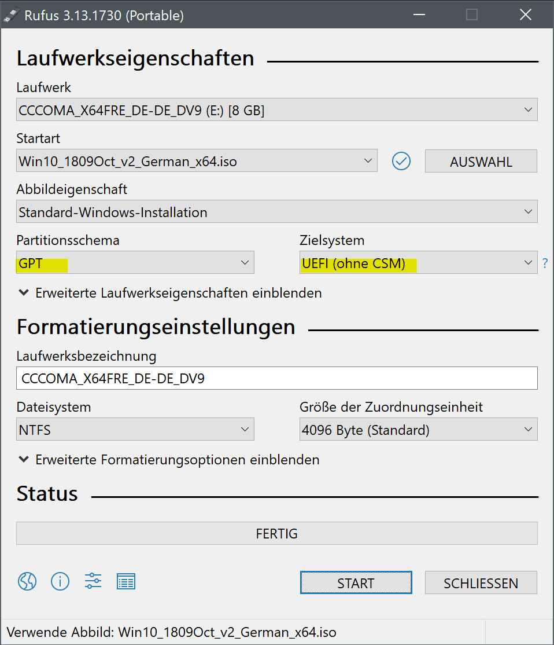Click the ISO checksum checkmark icon
This screenshot has width=554, height=645.
[x=401, y=161]
